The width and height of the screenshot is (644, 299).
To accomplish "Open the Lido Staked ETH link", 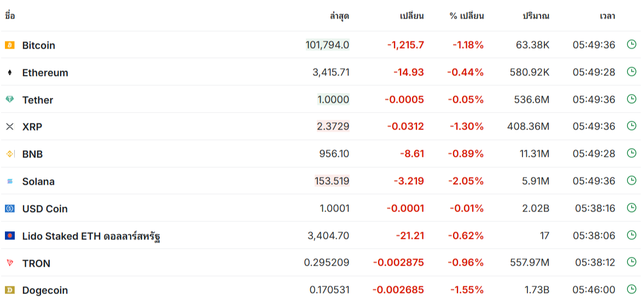I will click(x=91, y=236).
